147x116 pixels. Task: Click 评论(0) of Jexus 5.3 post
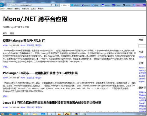pyautogui.click(x=39, y=107)
